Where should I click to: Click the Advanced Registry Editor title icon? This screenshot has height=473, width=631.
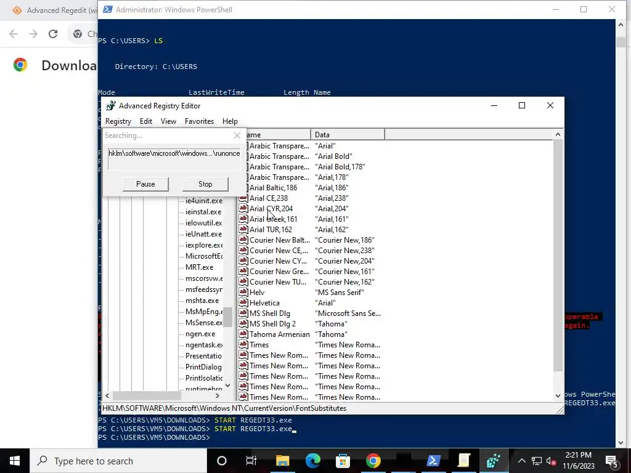click(110, 105)
